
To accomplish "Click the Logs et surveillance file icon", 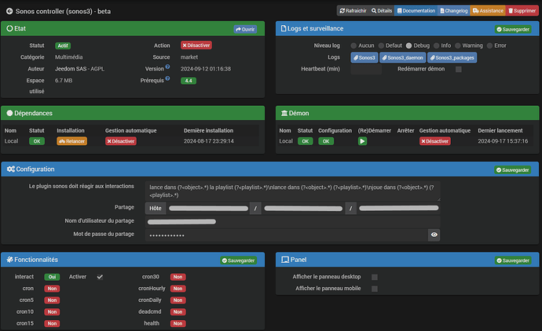I will click(284, 28).
